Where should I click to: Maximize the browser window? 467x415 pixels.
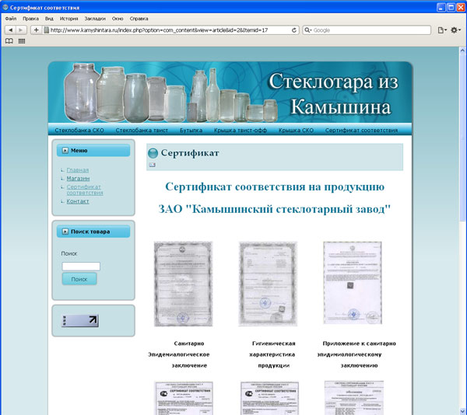451,8
